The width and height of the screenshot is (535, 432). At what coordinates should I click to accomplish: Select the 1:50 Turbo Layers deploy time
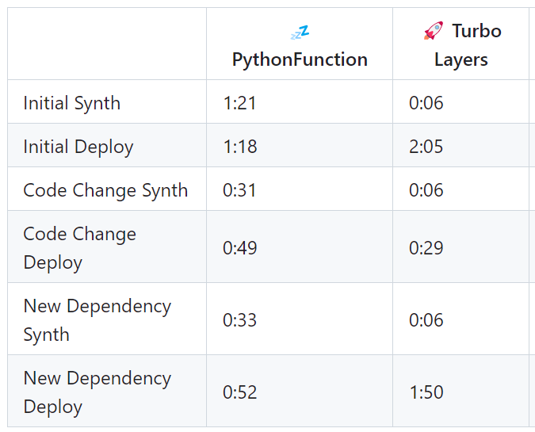(x=426, y=392)
